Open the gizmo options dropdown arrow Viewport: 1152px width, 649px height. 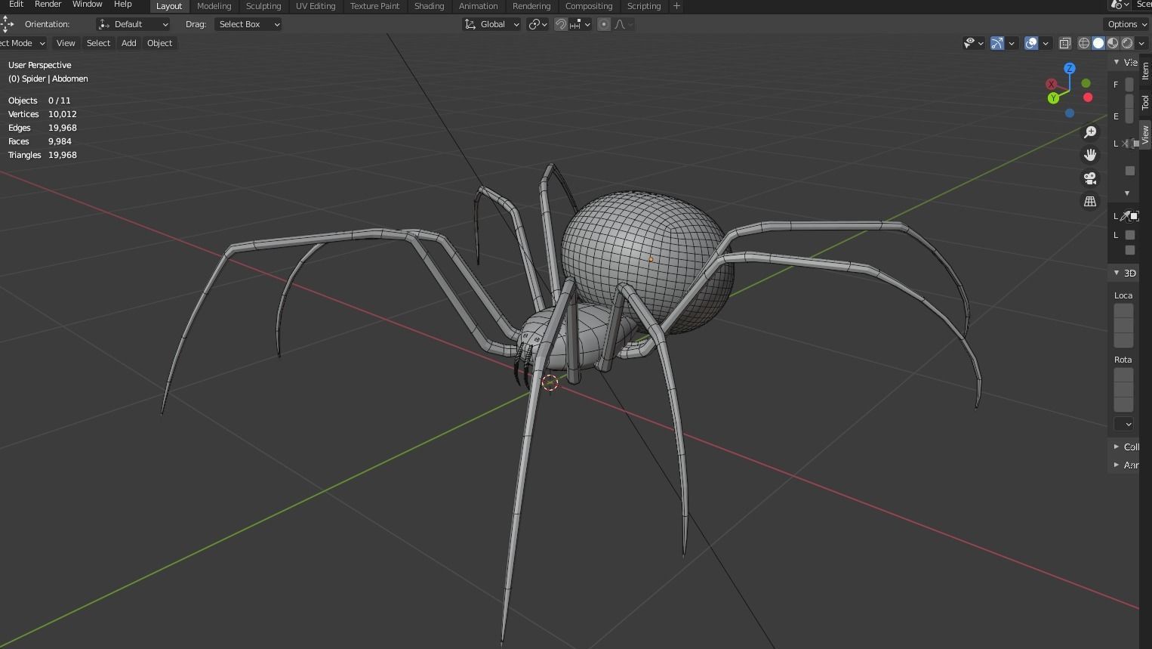(1012, 43)
